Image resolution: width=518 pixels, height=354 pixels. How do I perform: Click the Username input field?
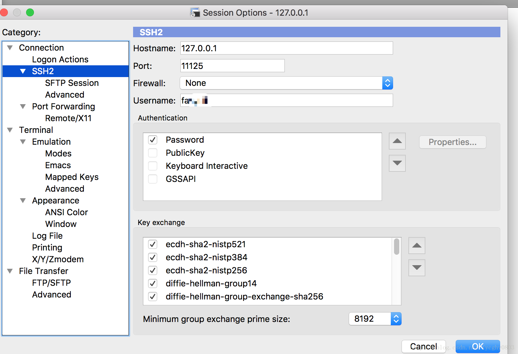(x=286, y=100)
